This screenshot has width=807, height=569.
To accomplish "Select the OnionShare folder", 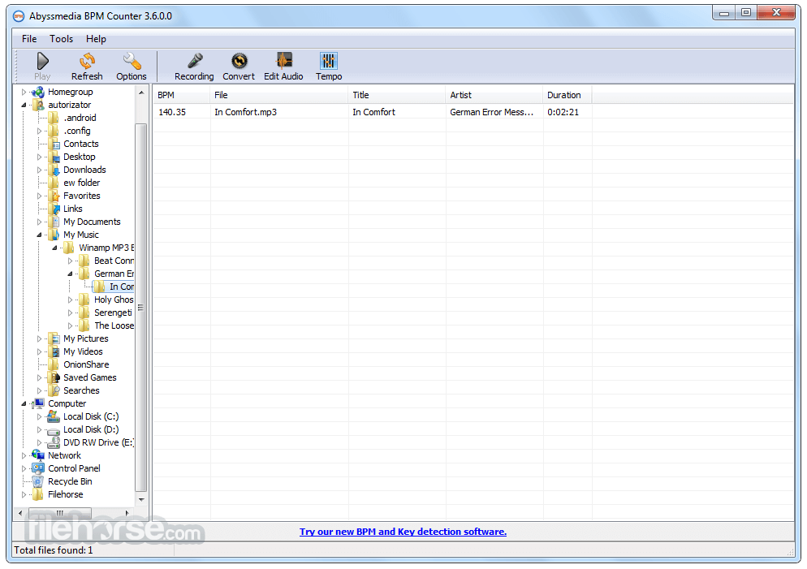I will tap(86, 364).
